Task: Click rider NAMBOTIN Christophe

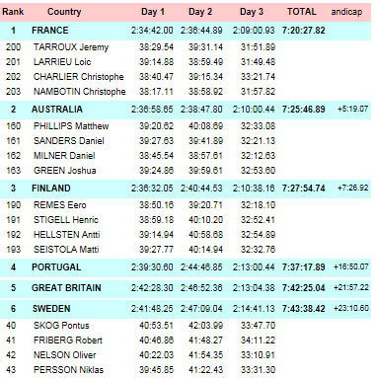Action: (x=79, y=92)
